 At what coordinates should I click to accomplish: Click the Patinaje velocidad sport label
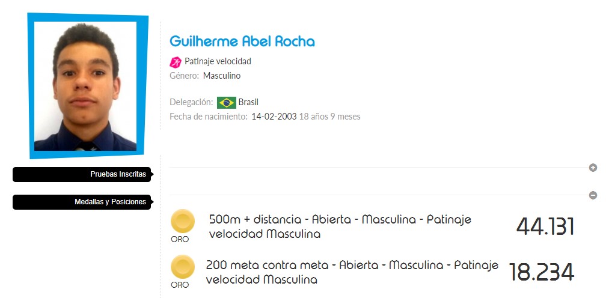pyautogui.click(x=218, y=61)
